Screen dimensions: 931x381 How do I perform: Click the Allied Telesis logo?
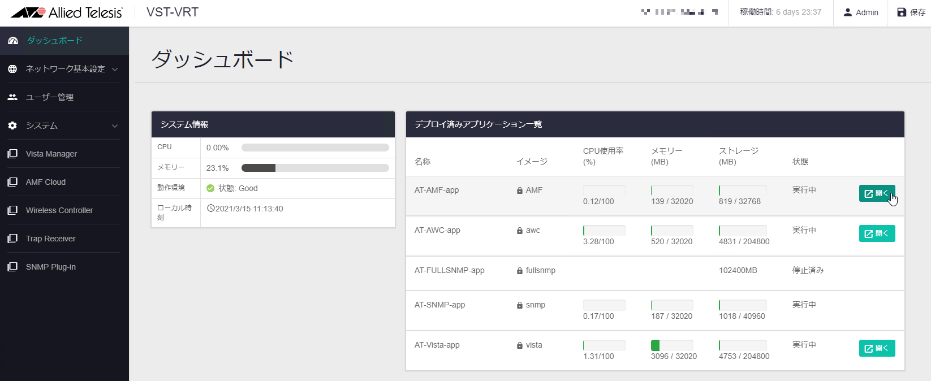(x=67, y=12)
